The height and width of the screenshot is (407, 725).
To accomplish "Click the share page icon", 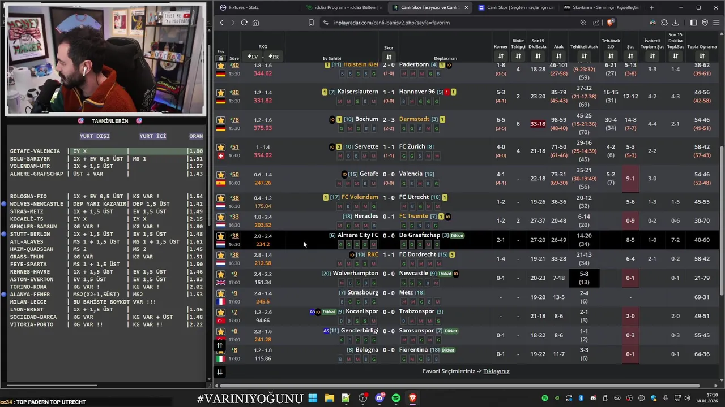I will click(x=596, y=23).
